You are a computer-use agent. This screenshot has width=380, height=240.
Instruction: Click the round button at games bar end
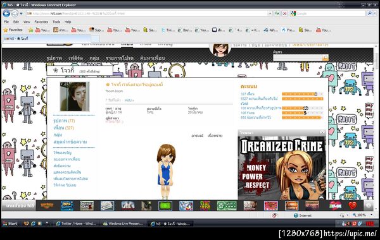pos(369,206)
